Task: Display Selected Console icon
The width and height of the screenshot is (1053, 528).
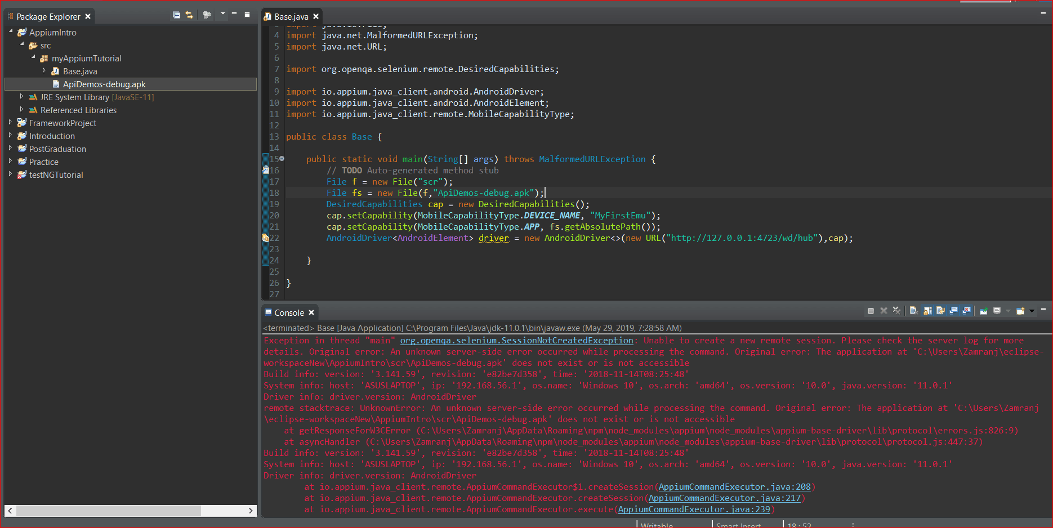Action: pos(997,310)
